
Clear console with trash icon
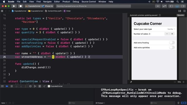[179, 103]
